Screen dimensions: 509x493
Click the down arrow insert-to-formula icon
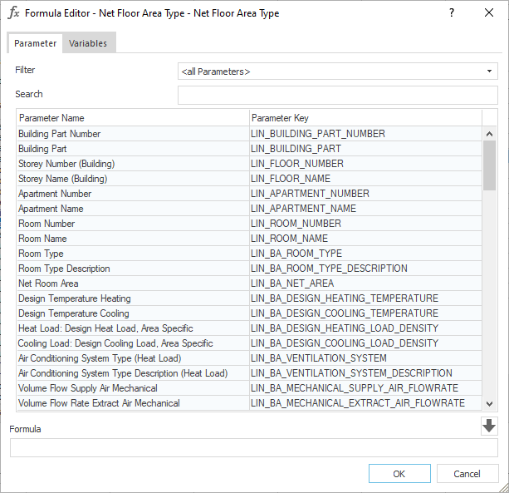(x=489, y=426)
